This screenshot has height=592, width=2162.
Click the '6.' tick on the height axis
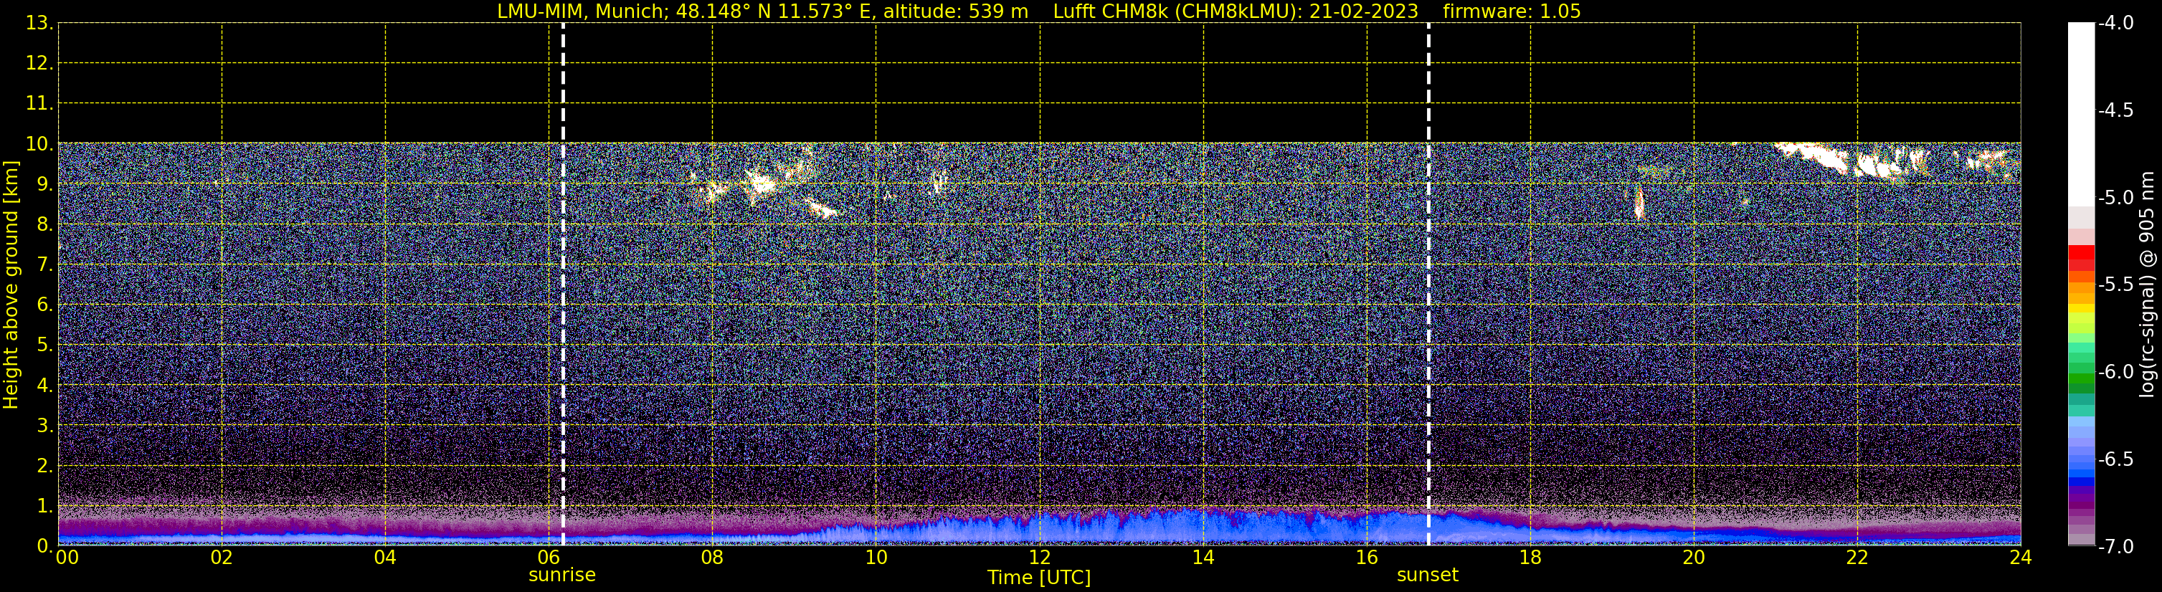[x=44, y=305]
